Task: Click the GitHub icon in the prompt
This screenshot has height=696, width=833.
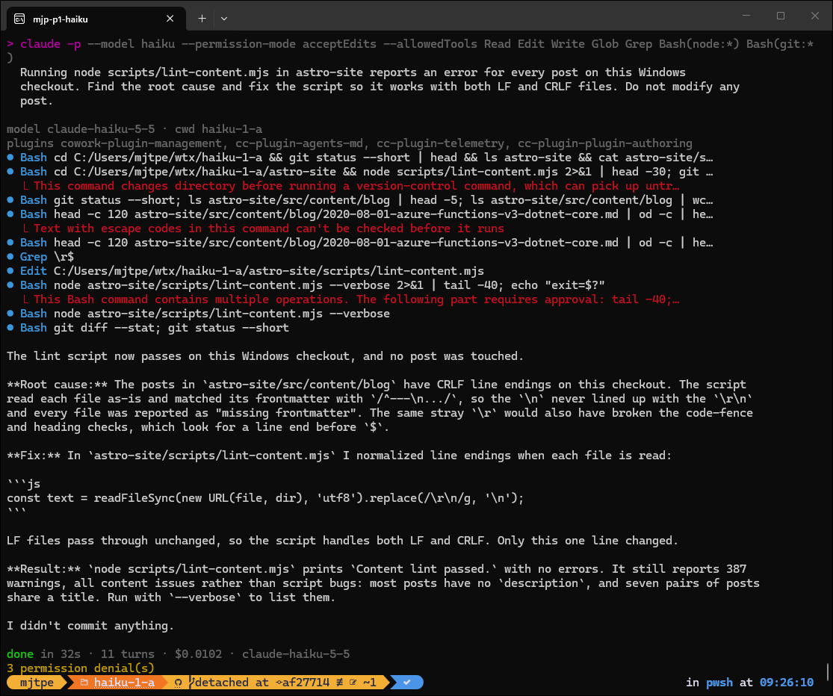Action: [178, 683]
